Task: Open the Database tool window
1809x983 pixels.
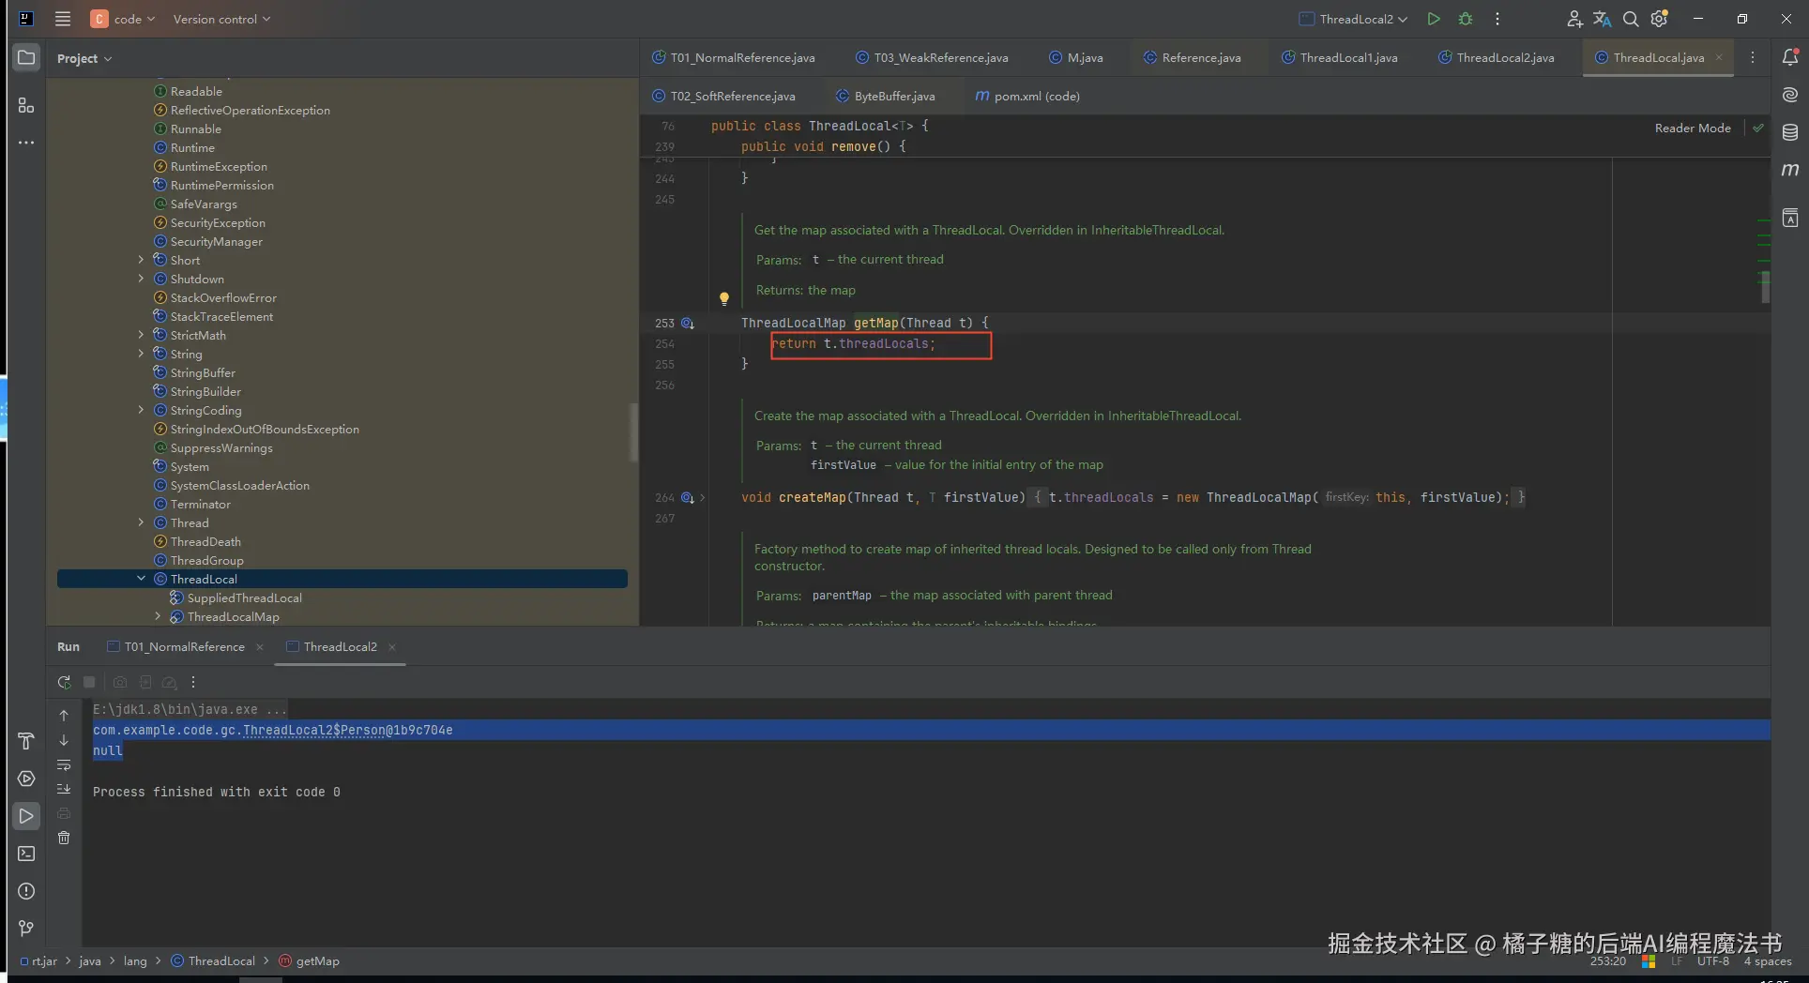Action: coord(1790,132)
